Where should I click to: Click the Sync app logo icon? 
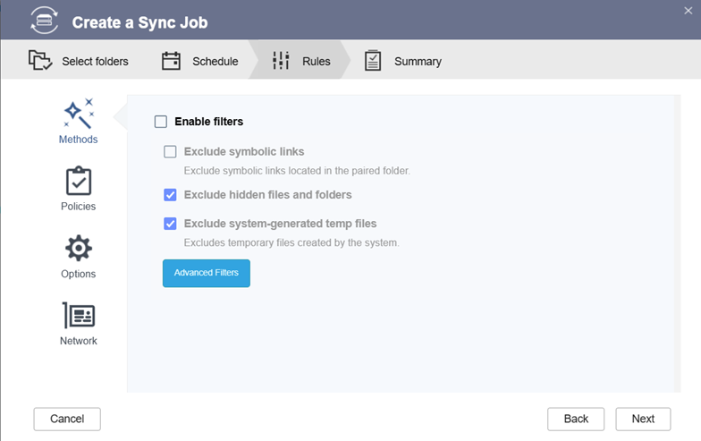tap(43, 20)
